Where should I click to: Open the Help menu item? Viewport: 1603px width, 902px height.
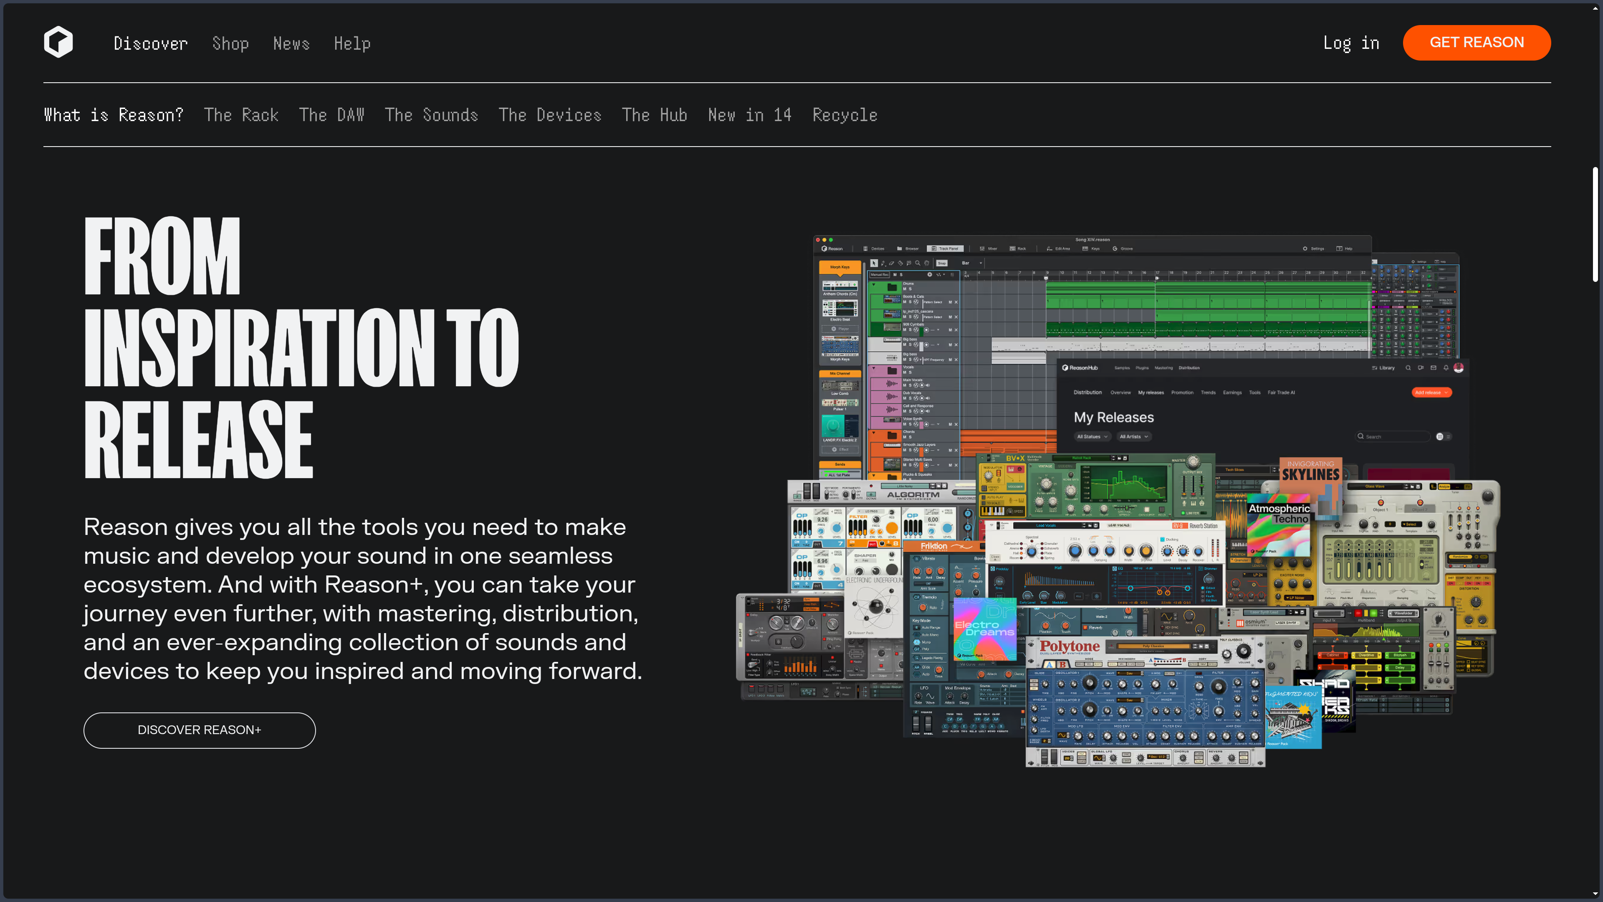[x=352, y=43]
